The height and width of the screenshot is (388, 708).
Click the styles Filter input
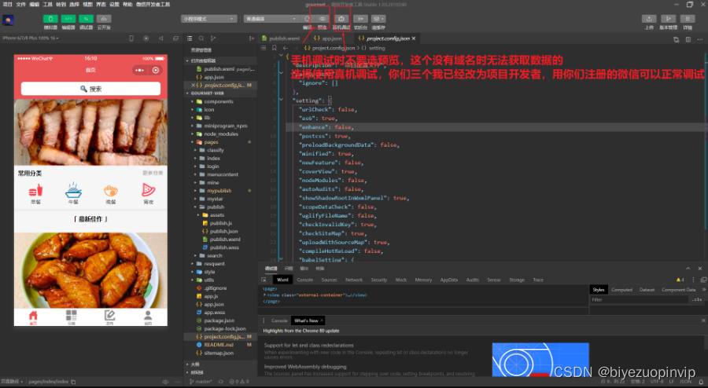[x=639, y=300]
